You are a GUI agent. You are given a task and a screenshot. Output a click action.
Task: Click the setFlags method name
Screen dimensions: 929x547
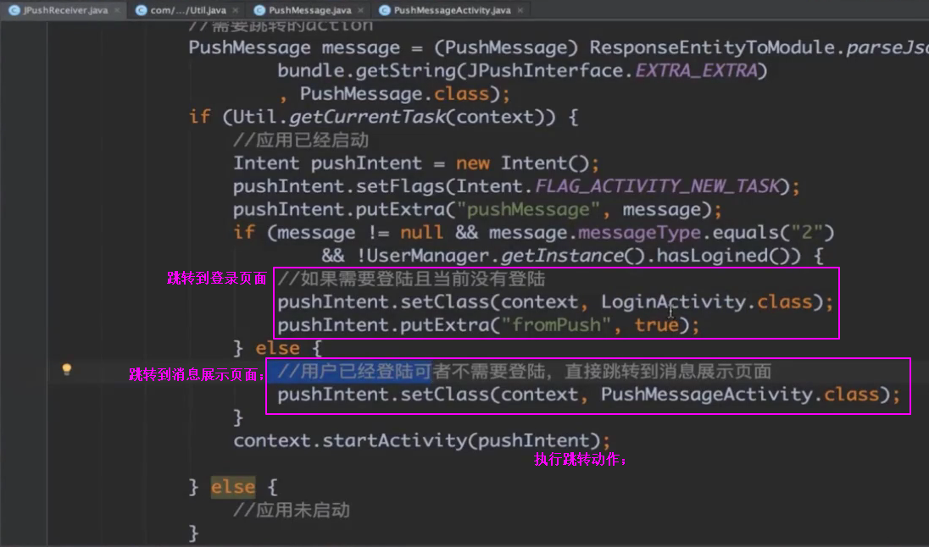point(400,186)
